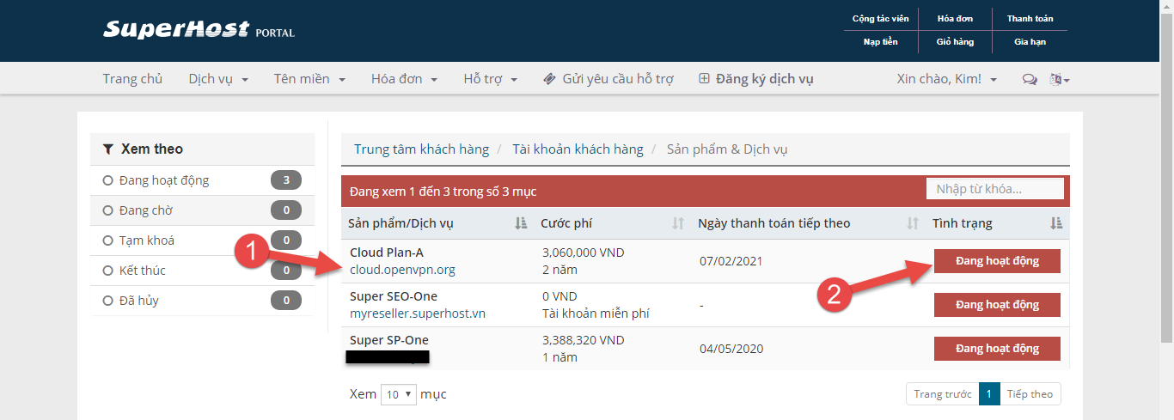Screen dimensions: 1174x420
Task: Select the Đã hủy filter radio
Action: pyautogui.click(x=108, y=301)
